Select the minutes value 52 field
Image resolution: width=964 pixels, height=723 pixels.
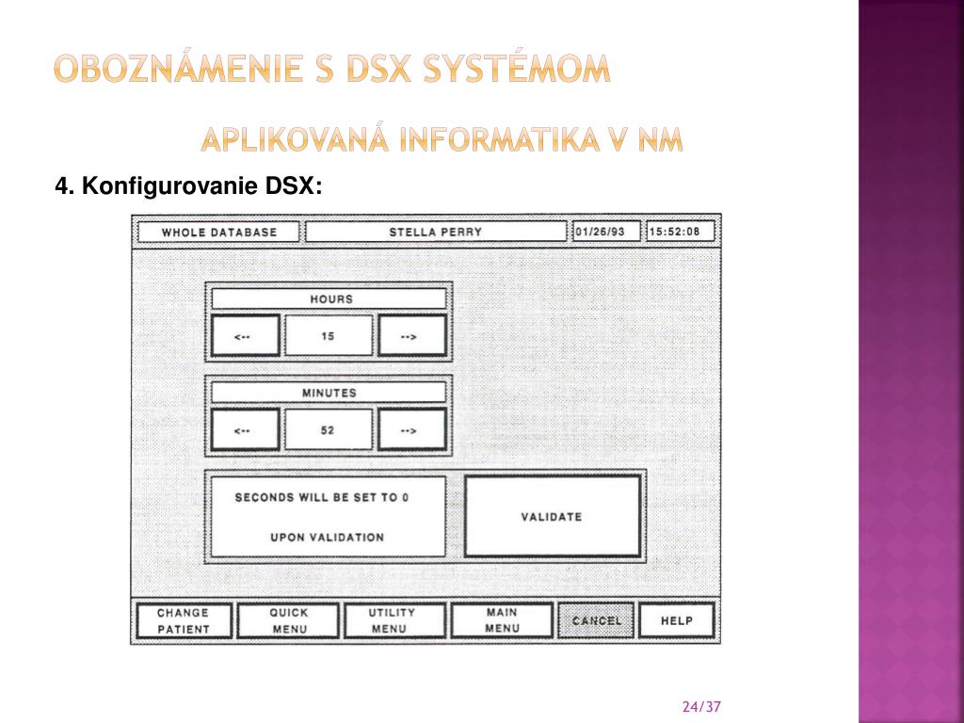tap(329, 429)
